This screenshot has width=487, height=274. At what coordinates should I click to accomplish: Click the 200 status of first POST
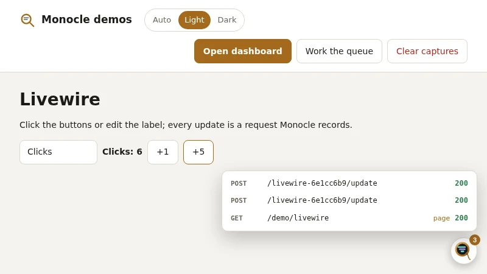[x=461, y=183]
